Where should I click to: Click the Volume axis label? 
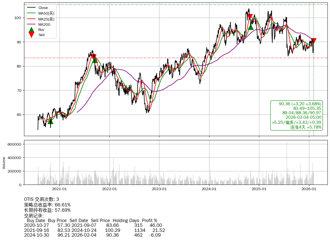coord(4,163)
